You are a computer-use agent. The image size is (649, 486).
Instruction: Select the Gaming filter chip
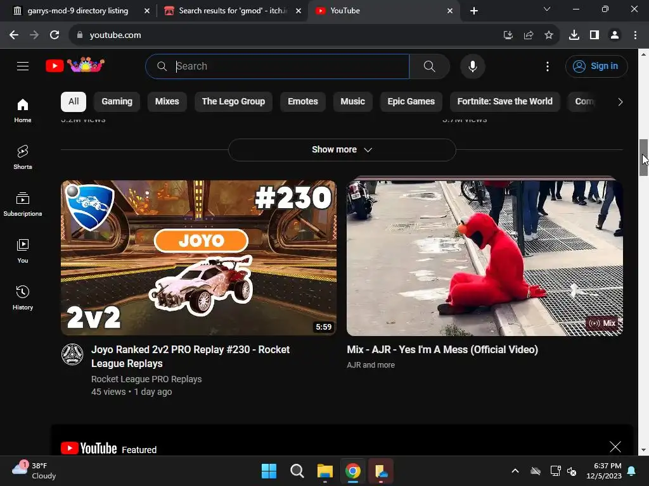pos(117,102)
